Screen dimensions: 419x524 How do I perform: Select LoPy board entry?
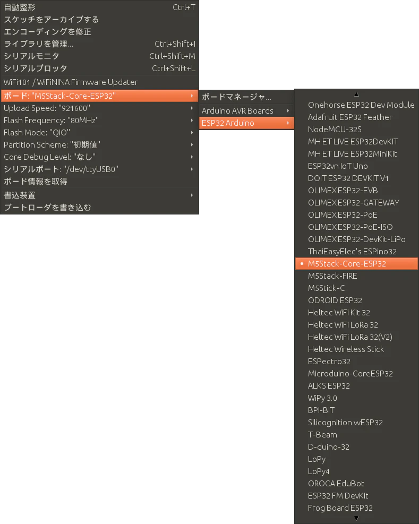(356, 459)
